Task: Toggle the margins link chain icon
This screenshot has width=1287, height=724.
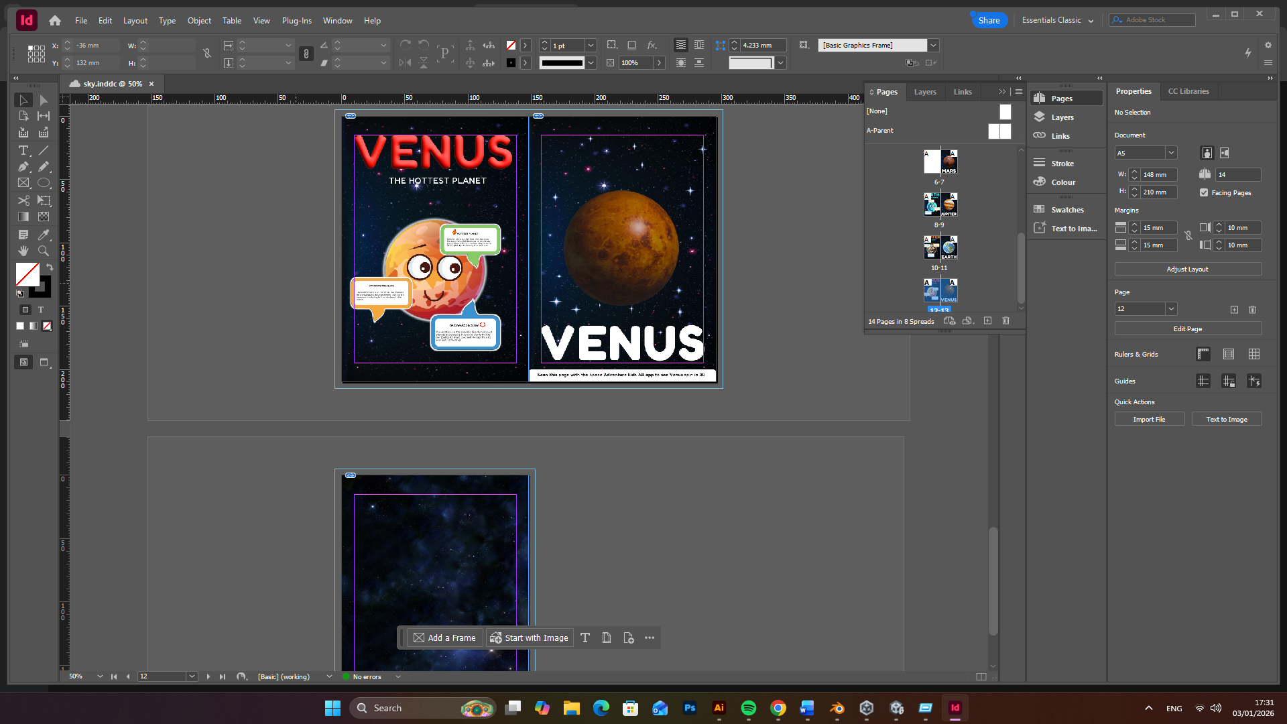Action: (1188, 236)
